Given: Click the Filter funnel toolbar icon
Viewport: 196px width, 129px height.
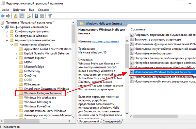Looking at the screenshot, I should tap(50, 16).
